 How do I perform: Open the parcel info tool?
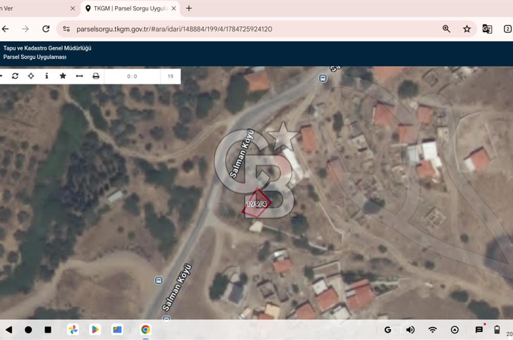coord(47,76)
